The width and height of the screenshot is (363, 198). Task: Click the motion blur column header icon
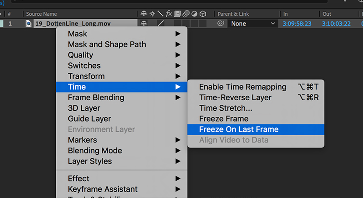tap(186, 14)
